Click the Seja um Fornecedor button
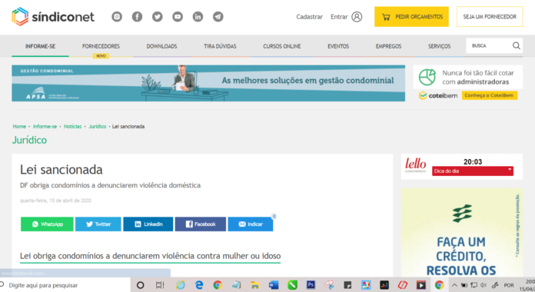 pos(490,17)
